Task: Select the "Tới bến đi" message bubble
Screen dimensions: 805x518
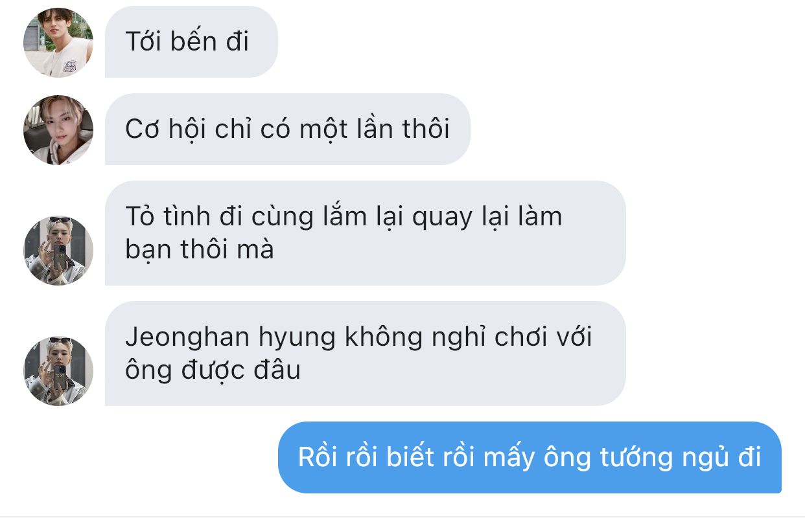Action: click(x=191, y=42)
